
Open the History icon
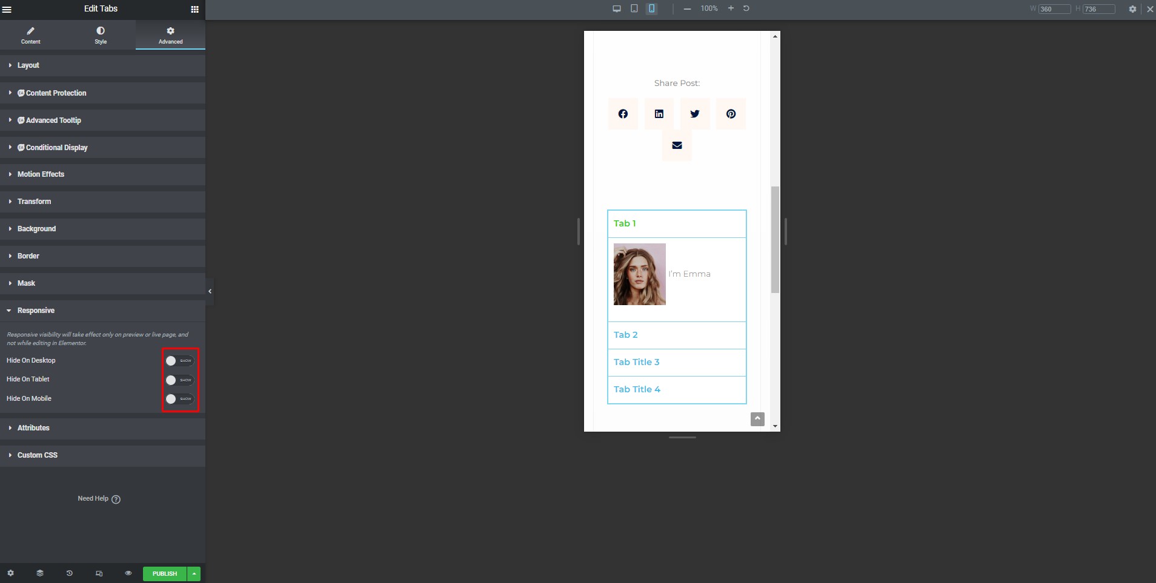(x=70, y=573)
